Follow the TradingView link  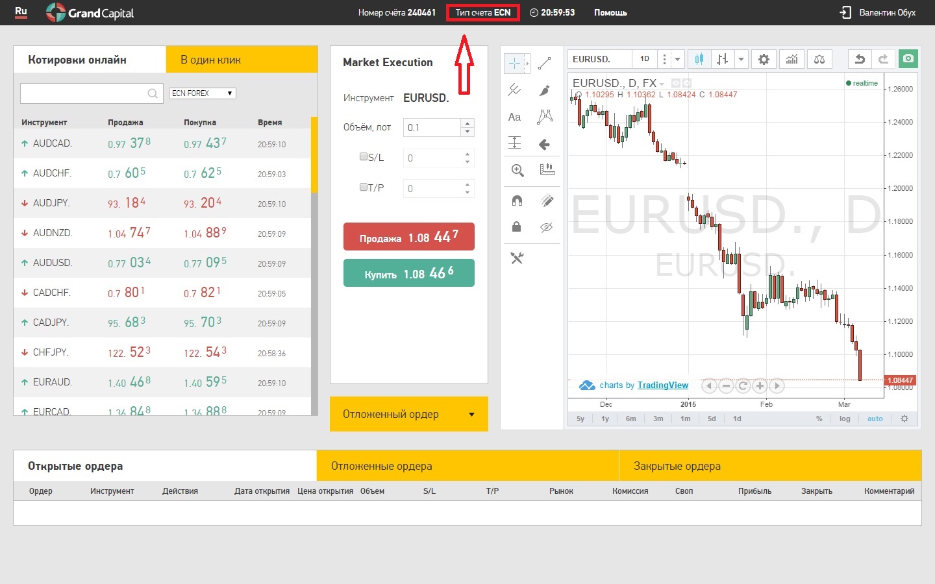click(x=662, y=385)
